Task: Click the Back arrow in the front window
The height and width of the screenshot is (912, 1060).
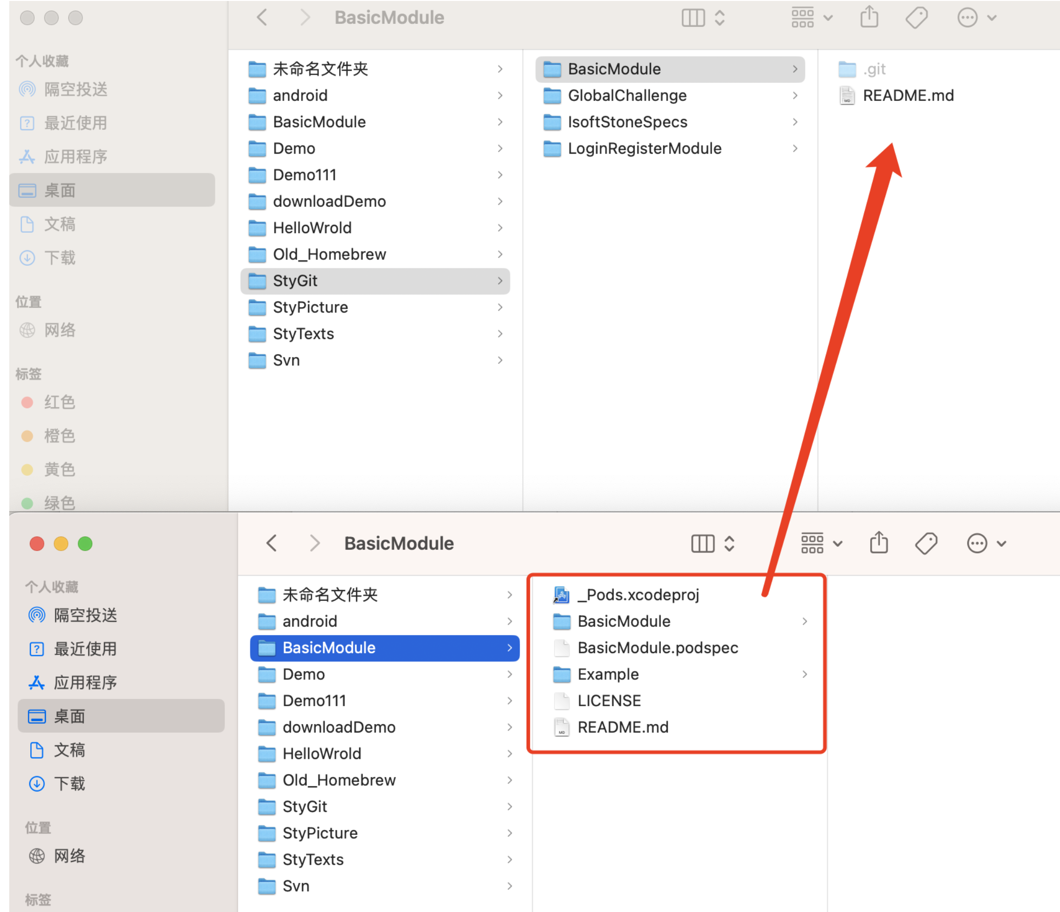Action: click(272, 543)
